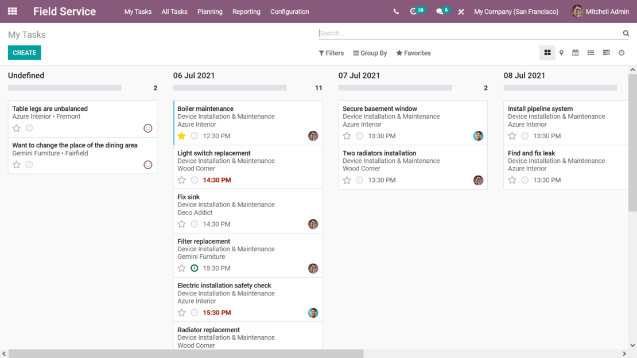Viewport: 637px width, 358px height.
Task: Select the Kanban view icon
Action: pos(547,52)
